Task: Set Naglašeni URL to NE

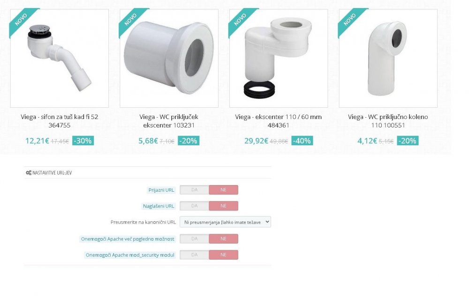Action: point(223,206)
